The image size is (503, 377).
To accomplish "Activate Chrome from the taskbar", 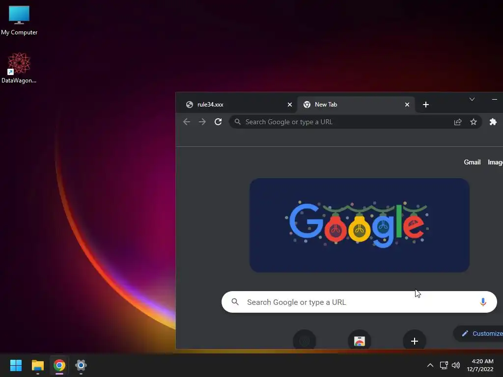I will tap(59, 365).
